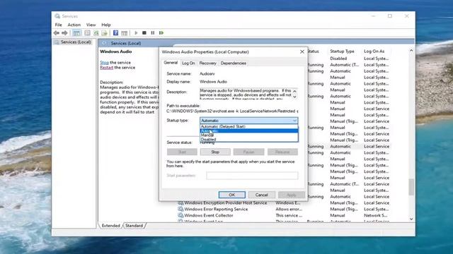Viewport: 453px width, 254px height.
Task: Select the Windows Encryption Provider Host Service row
Action: [283, 203]
